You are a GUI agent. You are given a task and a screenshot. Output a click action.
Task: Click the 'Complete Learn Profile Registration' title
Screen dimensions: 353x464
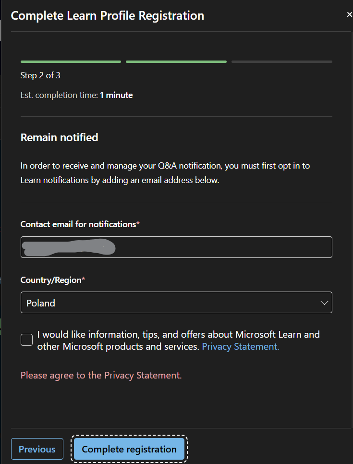[108, 15]
